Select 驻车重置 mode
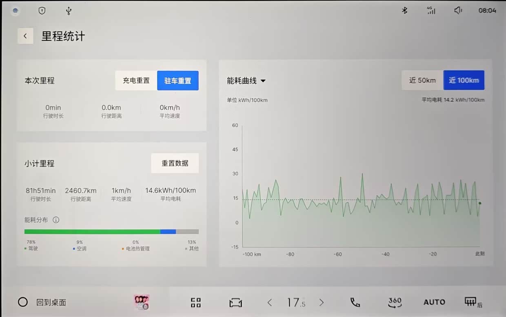The image size is (506, 317). (178, 81)
